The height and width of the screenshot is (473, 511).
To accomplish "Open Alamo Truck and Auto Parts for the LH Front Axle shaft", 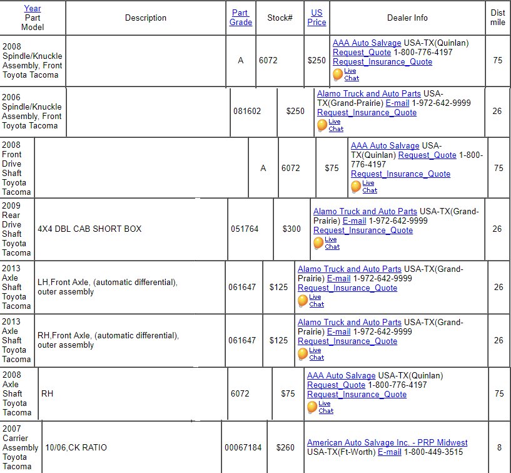I will pyautogui.click(x=350, y=269).
